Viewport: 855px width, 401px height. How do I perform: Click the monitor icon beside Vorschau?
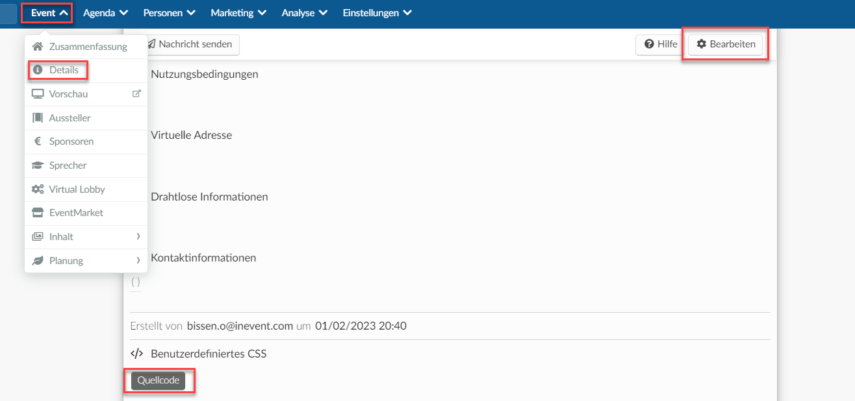pyautogui.click(x=38, y=94)
